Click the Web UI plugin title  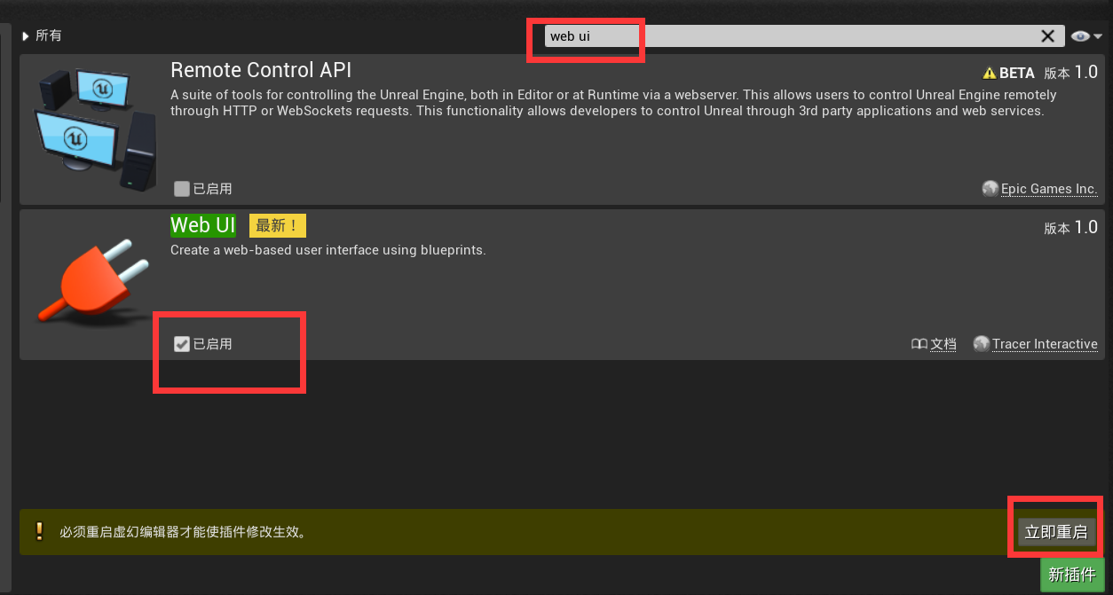[x=203, y=225]
